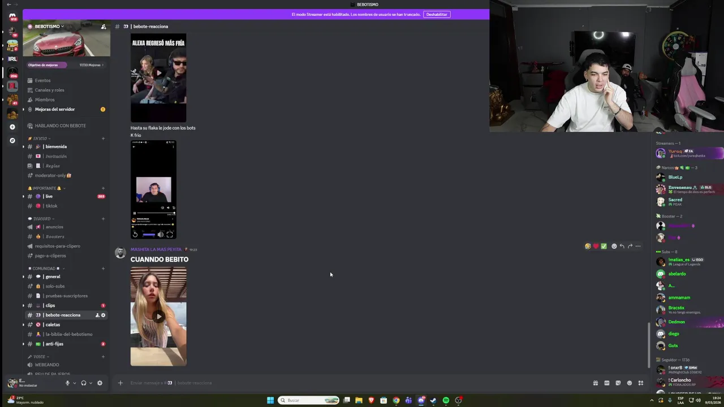Open Brave browser from taskbar
The image size is (724, 407).
371,400
